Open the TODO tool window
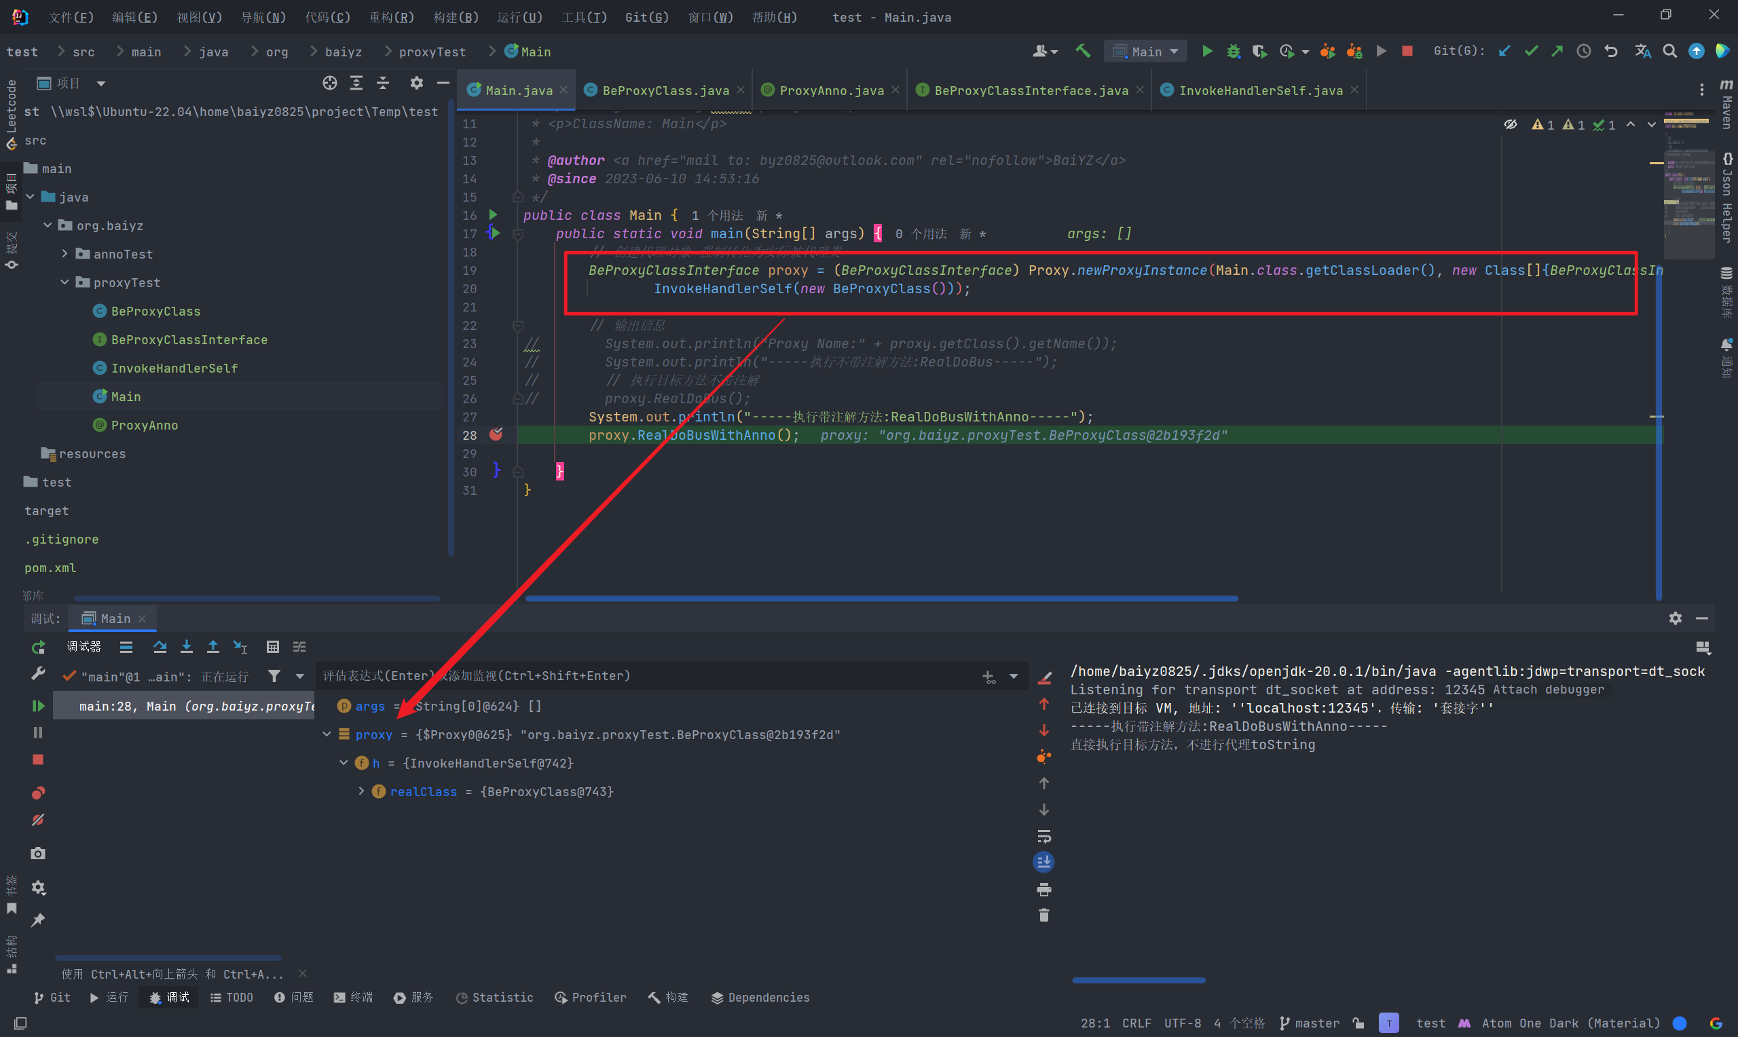 point(232,997)
